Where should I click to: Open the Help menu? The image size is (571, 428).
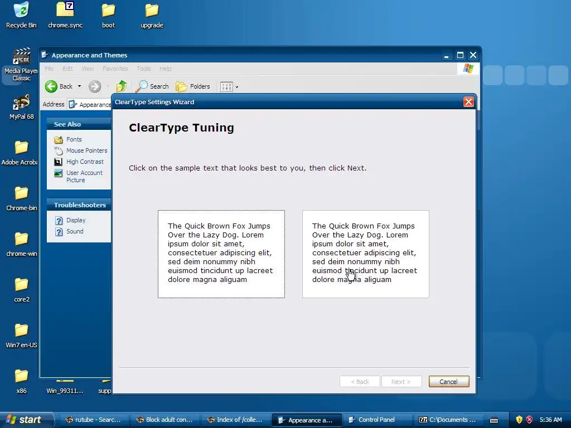[165, 69]
